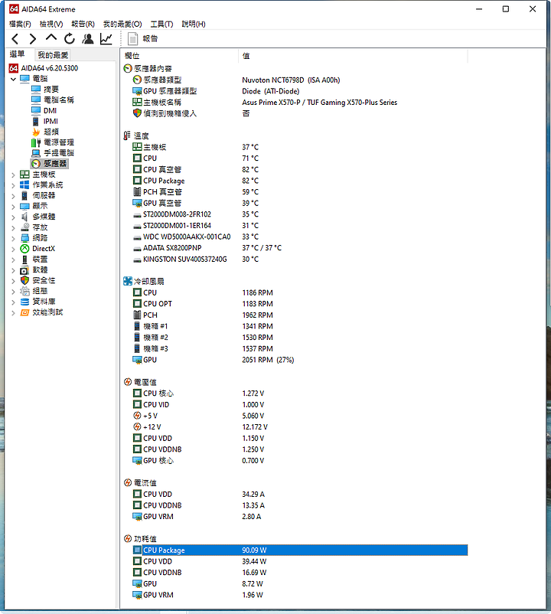Click the 效能測試 benchmark icon in tree
Viewport: 551px width, 614px height.
pos(24,312)
